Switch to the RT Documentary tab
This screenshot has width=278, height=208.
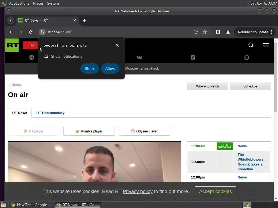coord(50,113)
